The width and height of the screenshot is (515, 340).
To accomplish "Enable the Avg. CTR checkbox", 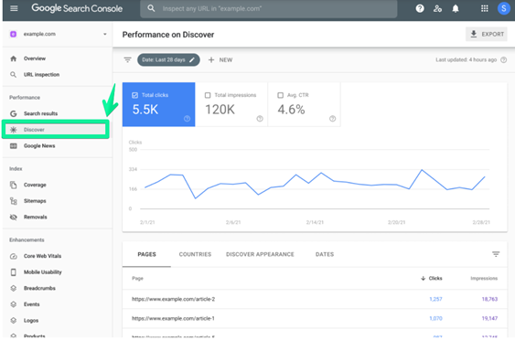I will [280, 95].
